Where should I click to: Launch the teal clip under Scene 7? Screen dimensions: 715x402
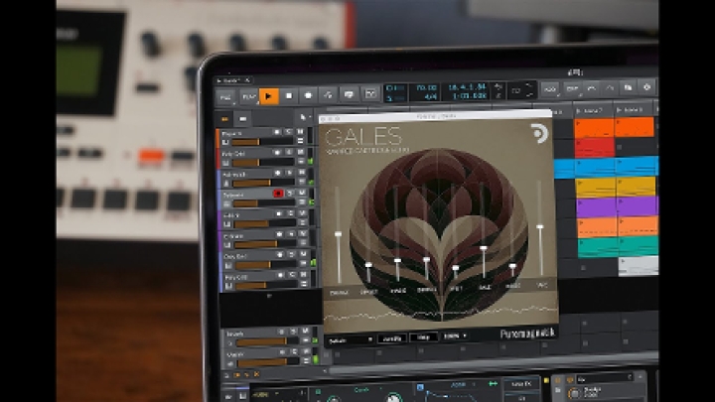pos(598,247)
